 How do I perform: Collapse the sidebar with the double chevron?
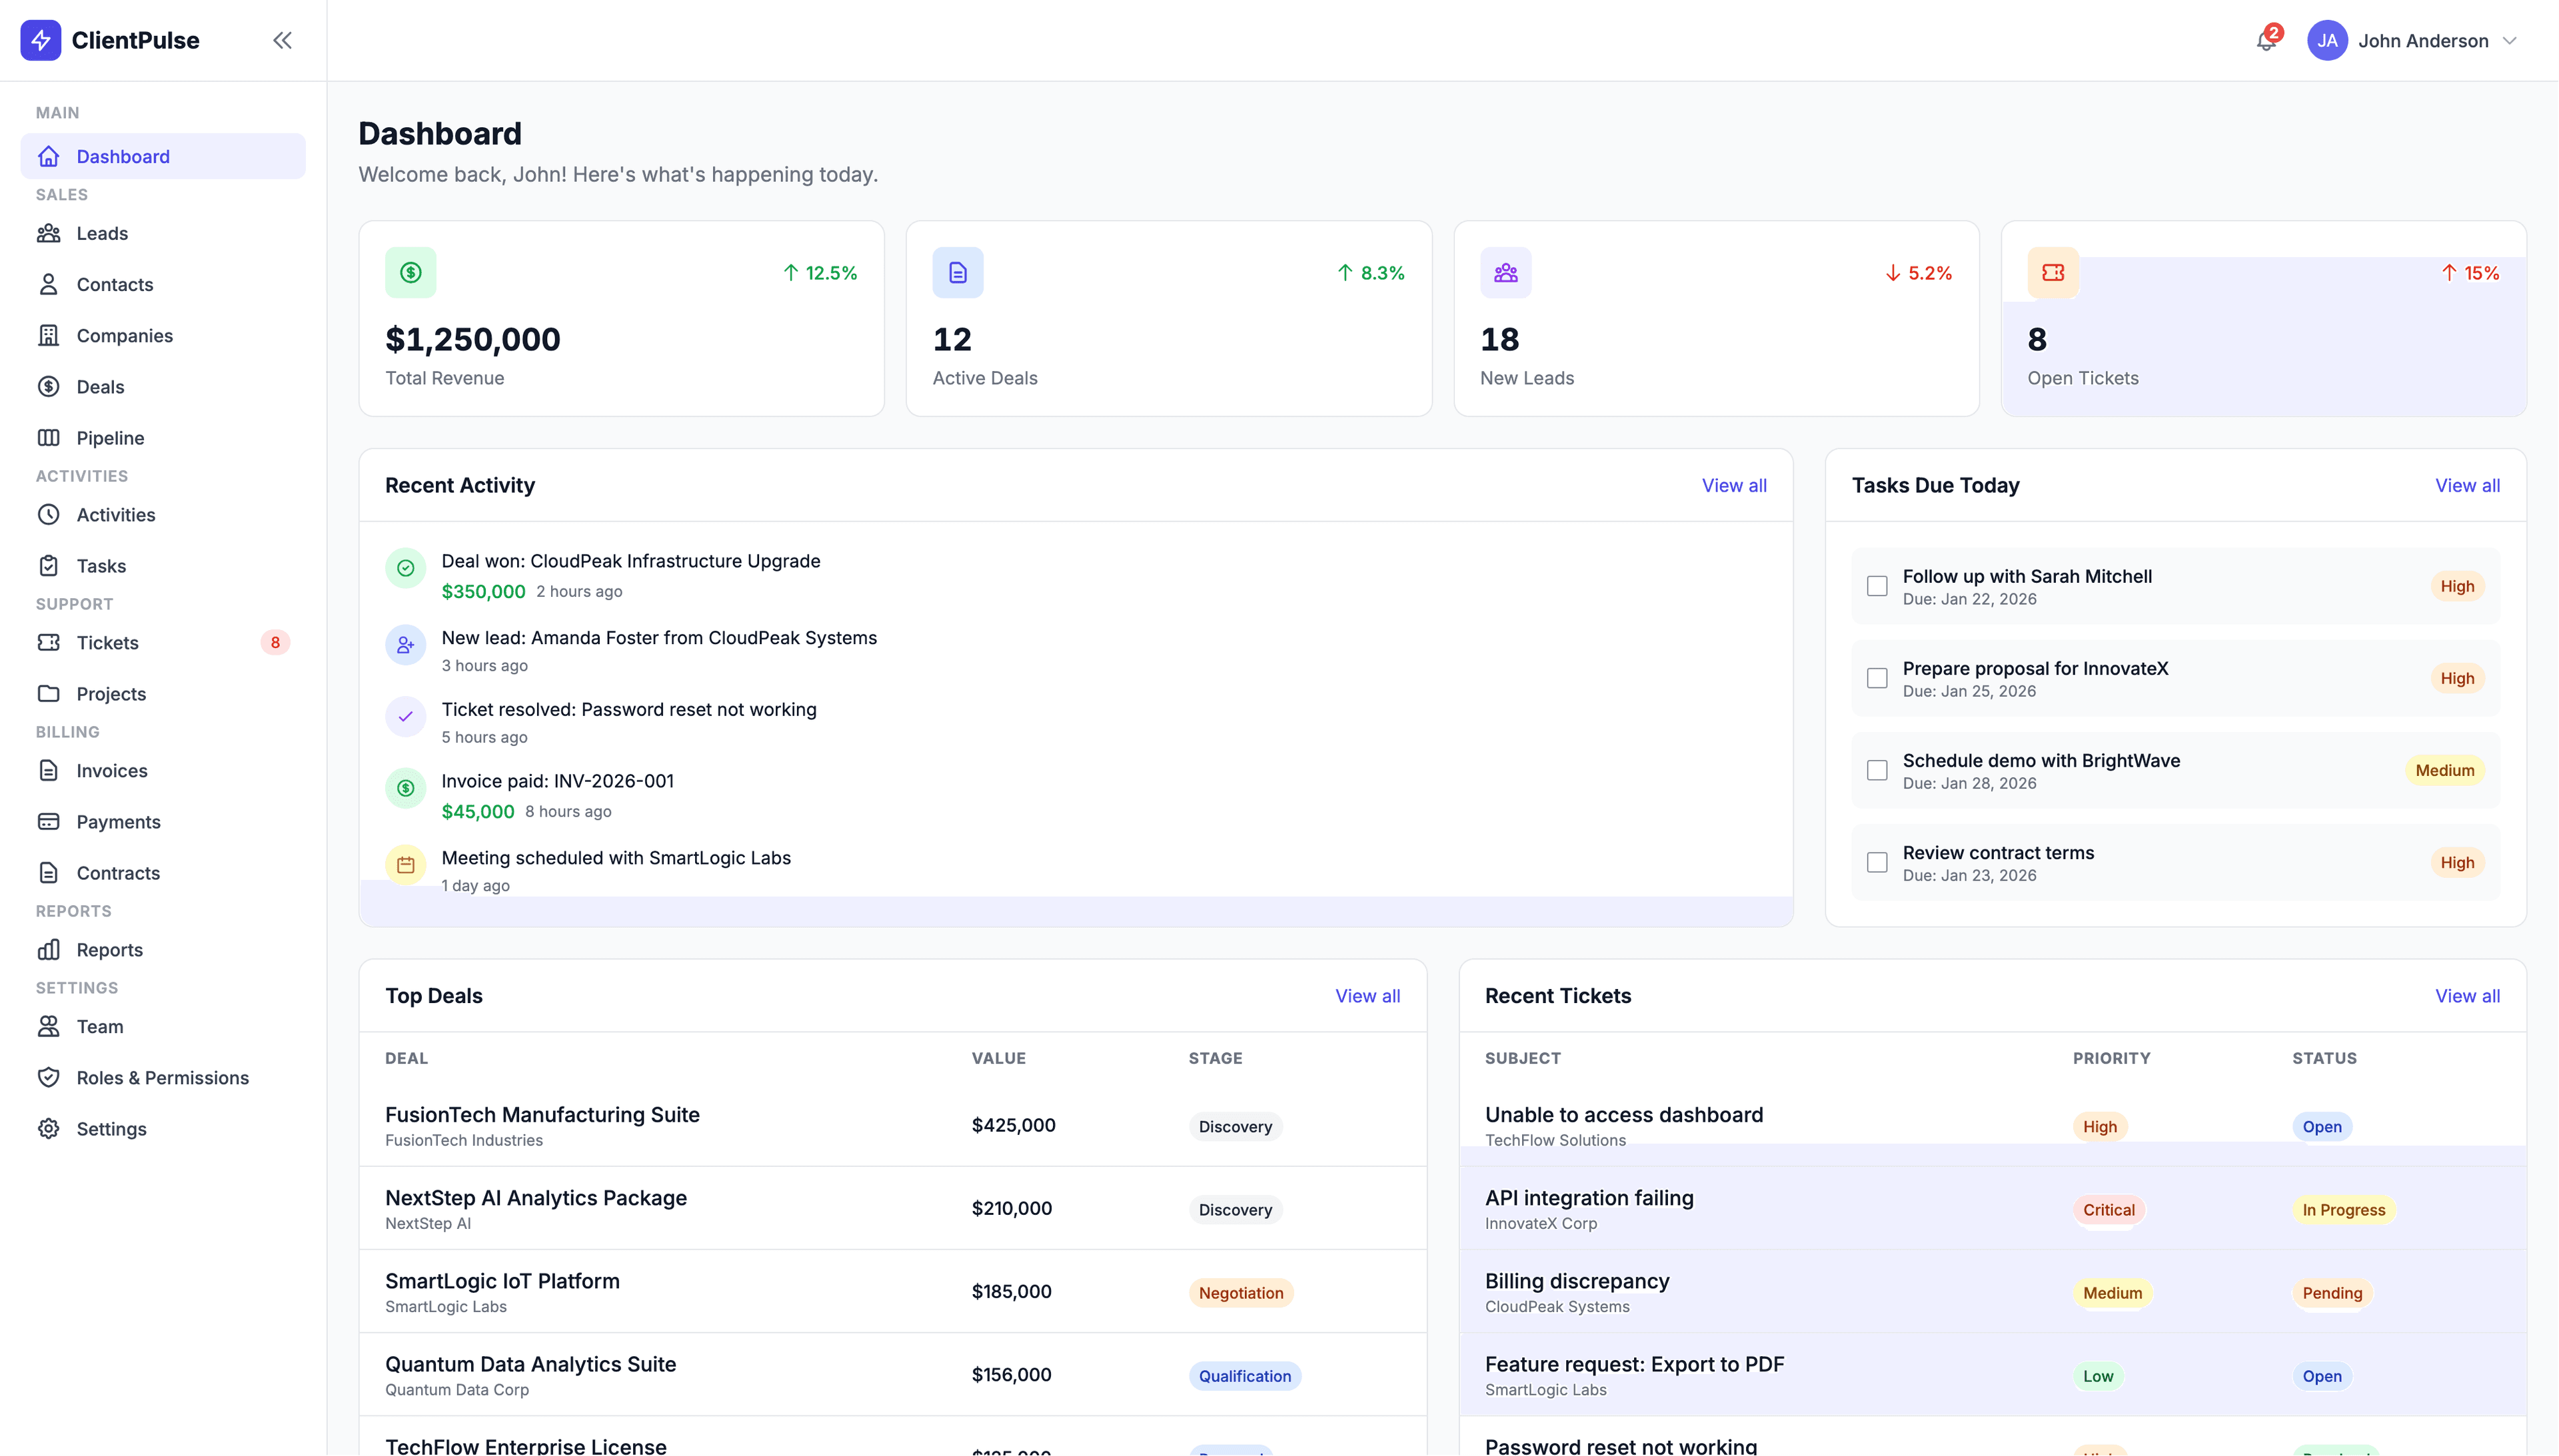[x=282, y=40]
